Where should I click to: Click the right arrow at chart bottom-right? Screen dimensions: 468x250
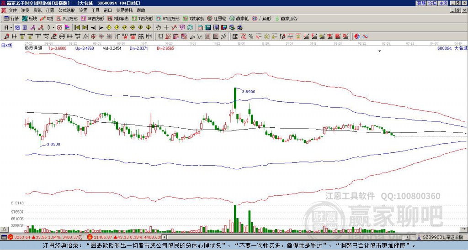point(463,229)
